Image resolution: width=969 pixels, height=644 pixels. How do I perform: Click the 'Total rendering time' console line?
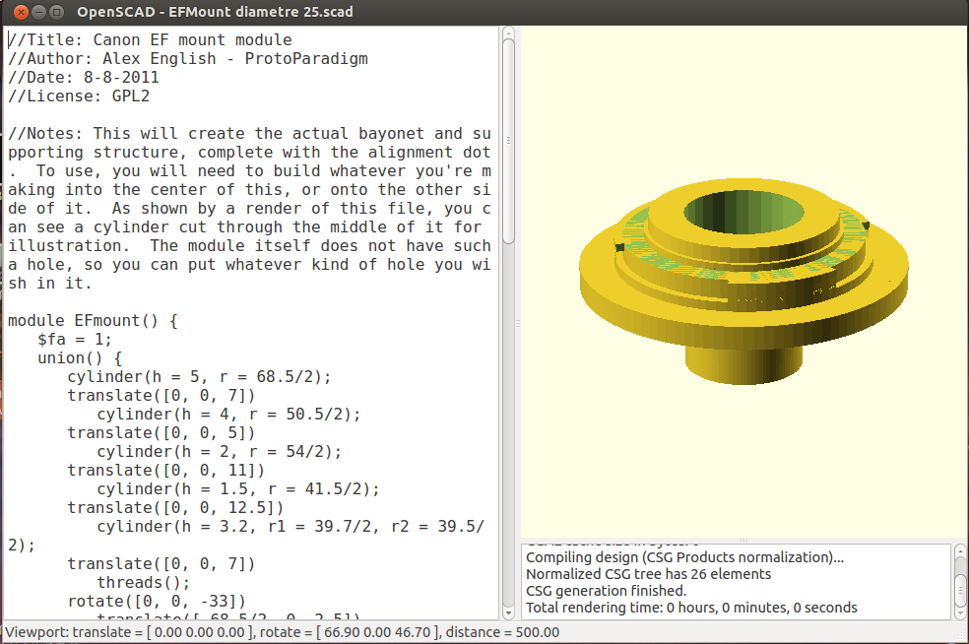(691, 608)
